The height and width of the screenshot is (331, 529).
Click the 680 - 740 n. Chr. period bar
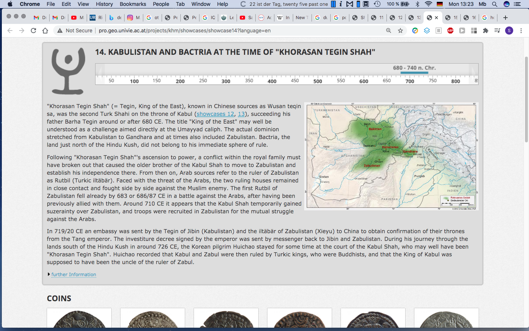414,72
